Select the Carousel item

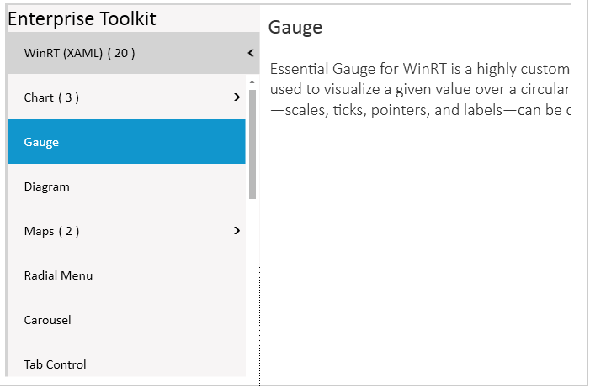48,320
